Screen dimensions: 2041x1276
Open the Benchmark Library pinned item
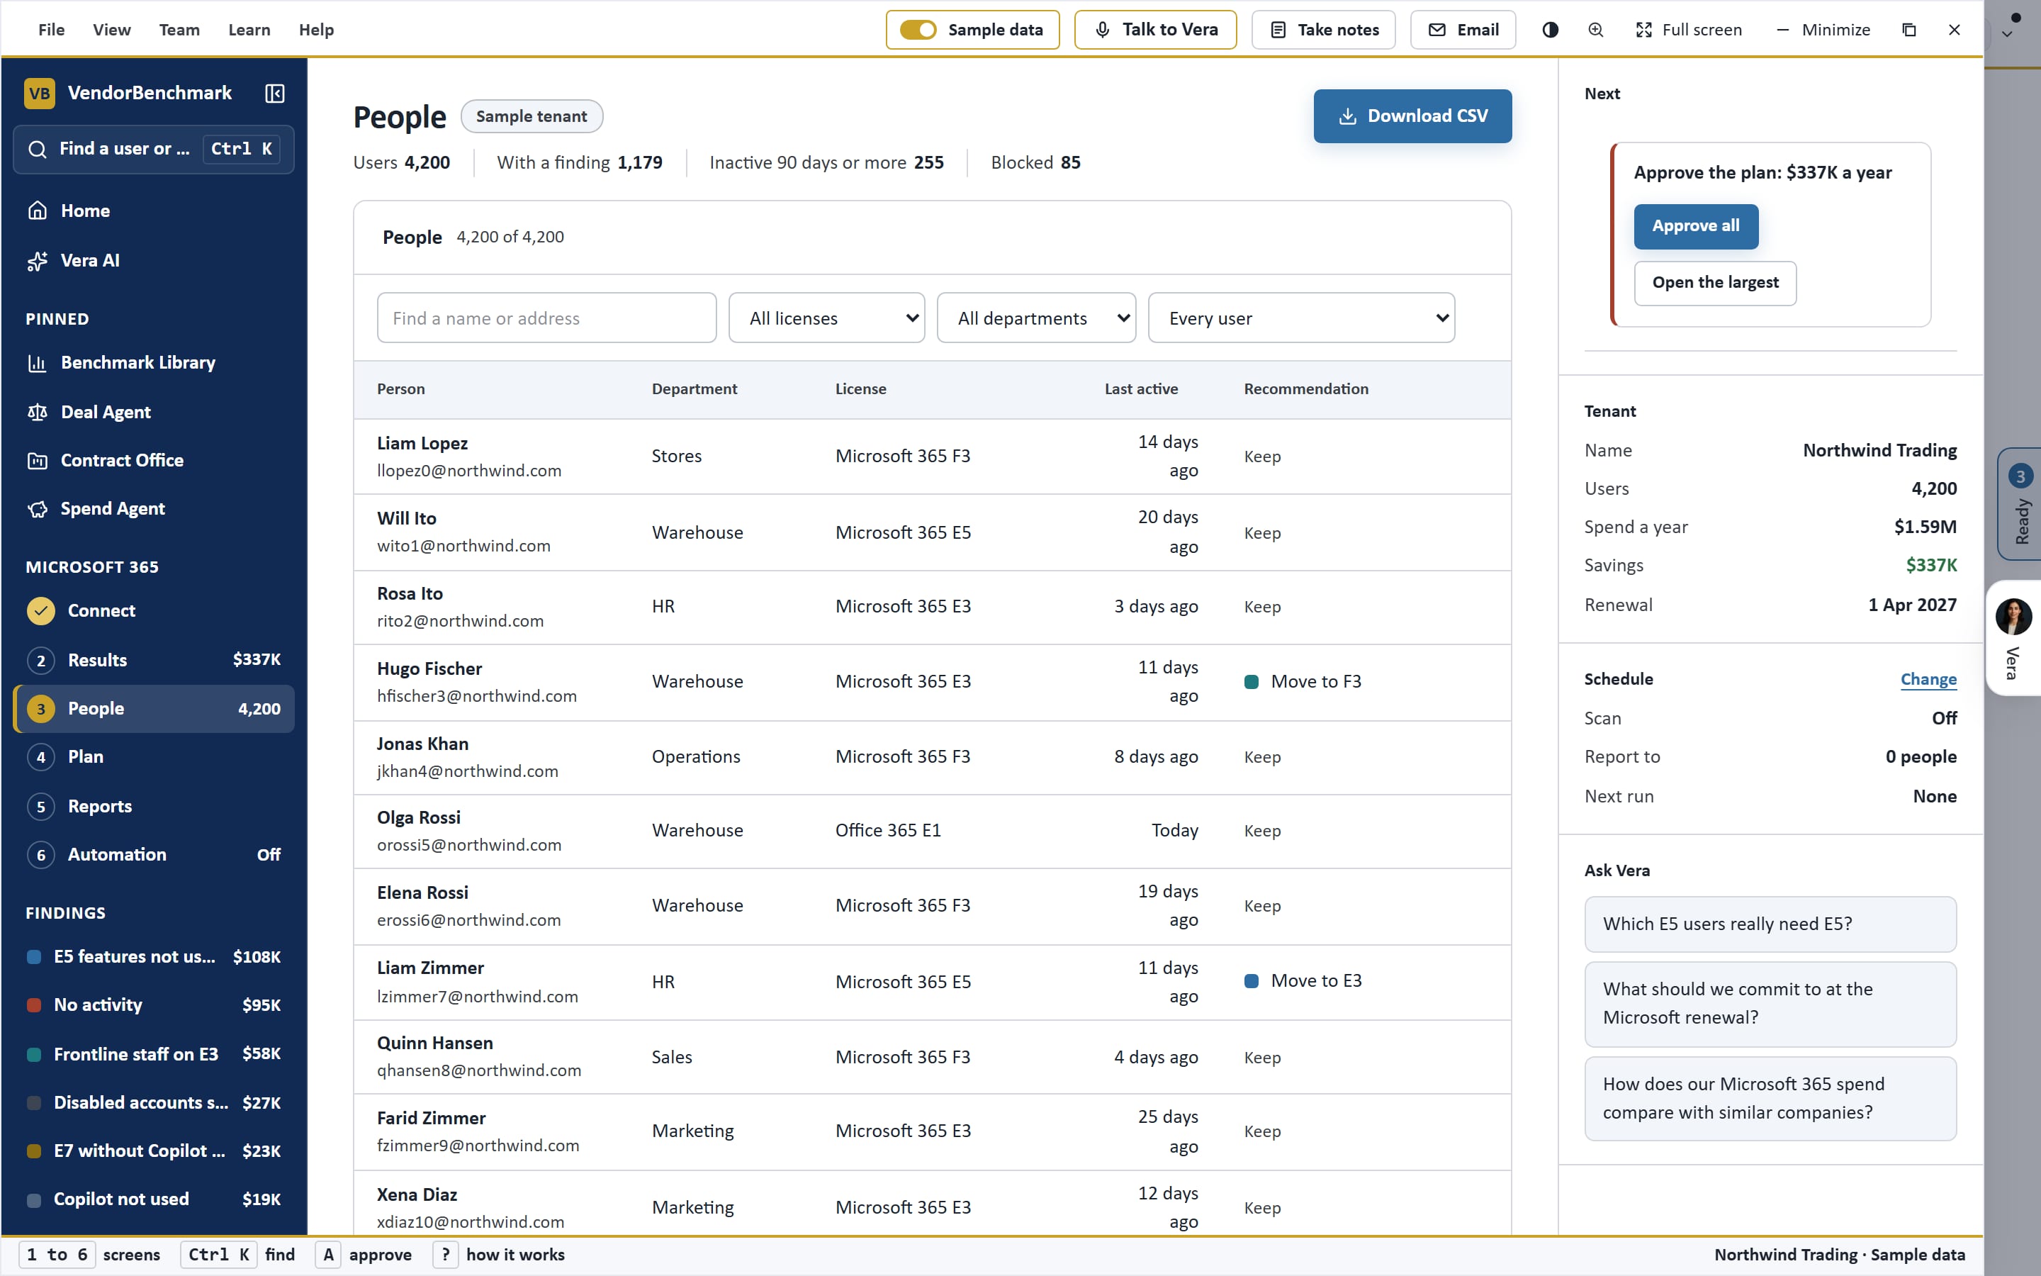click(x=154, y=363)
